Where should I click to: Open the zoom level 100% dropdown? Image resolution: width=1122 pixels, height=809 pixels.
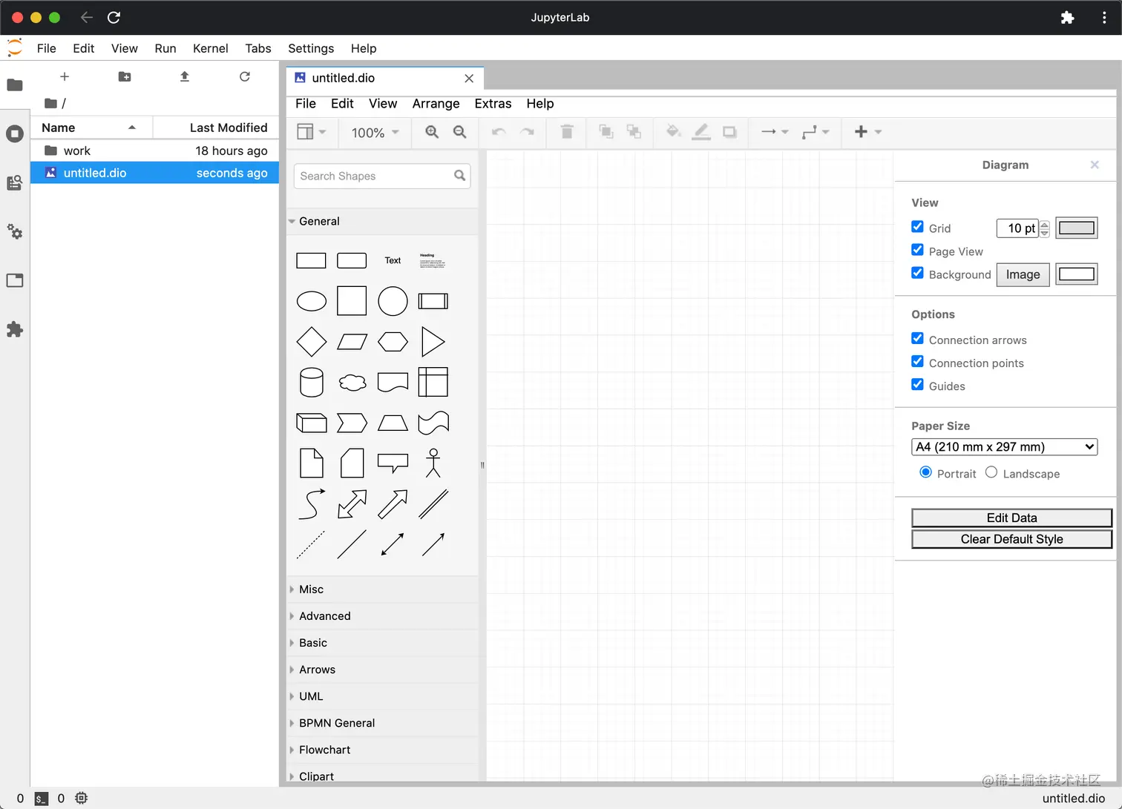click(375, 133)
